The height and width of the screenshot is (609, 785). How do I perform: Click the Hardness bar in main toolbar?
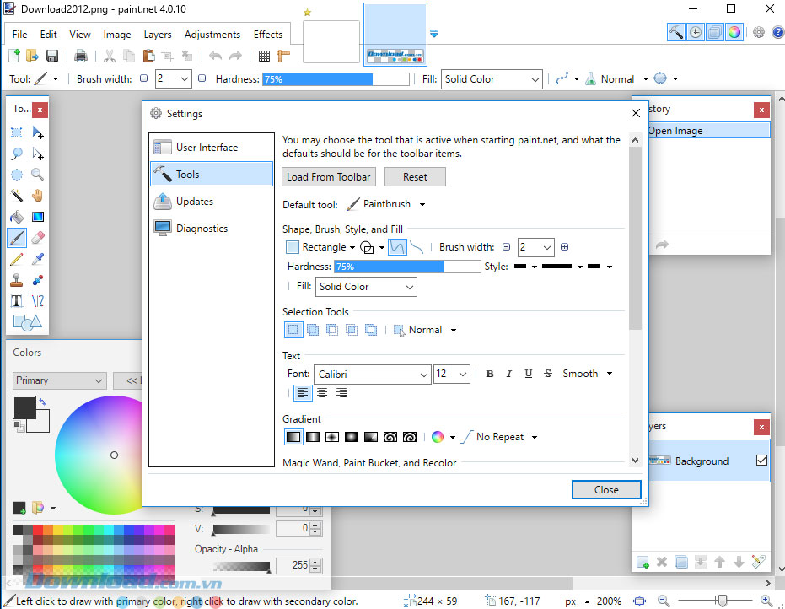[x=336, y=79]
